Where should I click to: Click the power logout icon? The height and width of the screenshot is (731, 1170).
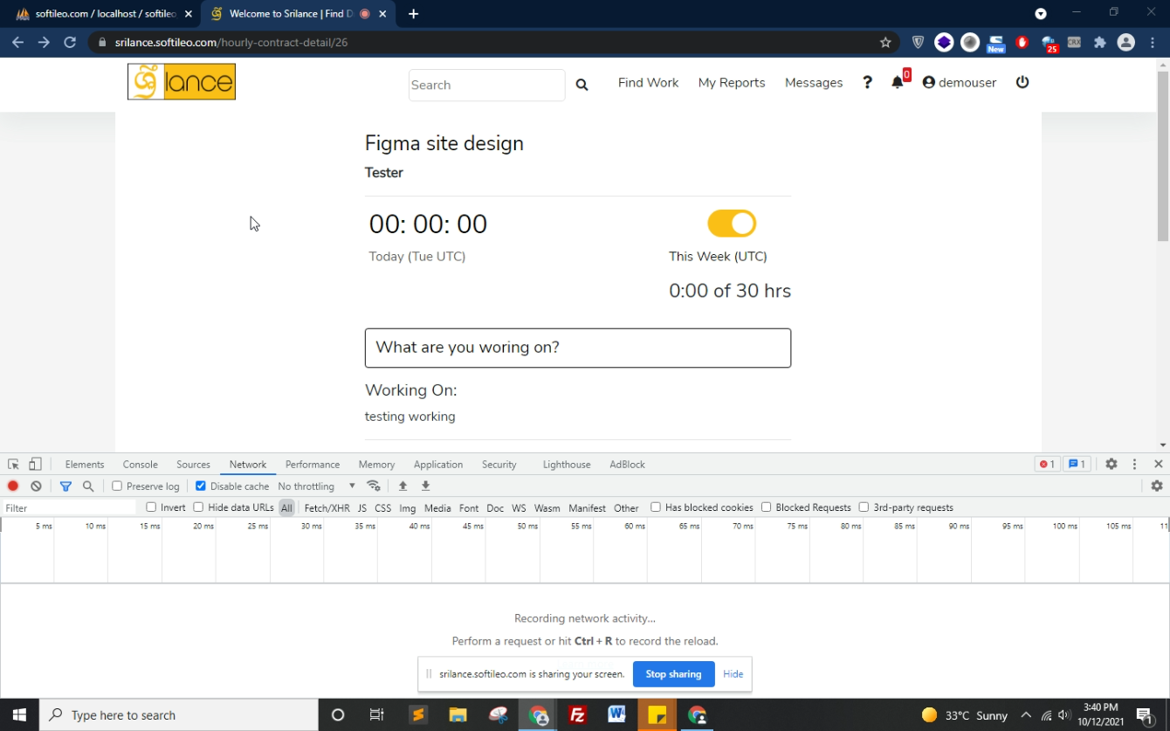(1022, 82)
